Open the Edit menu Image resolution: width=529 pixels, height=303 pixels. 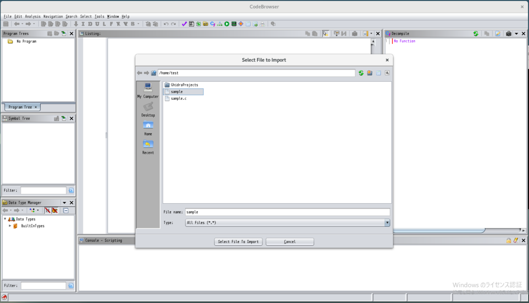[x=18, y=16]
